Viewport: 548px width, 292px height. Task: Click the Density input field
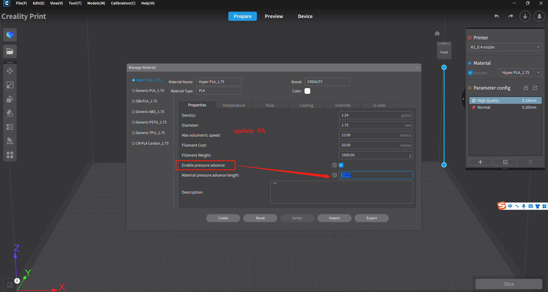pyautogui.click(x=376, y=115)
